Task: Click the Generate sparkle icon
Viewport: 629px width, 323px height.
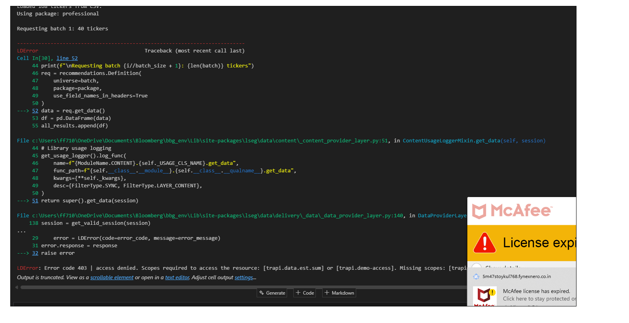Action: [x=261, y=293]
